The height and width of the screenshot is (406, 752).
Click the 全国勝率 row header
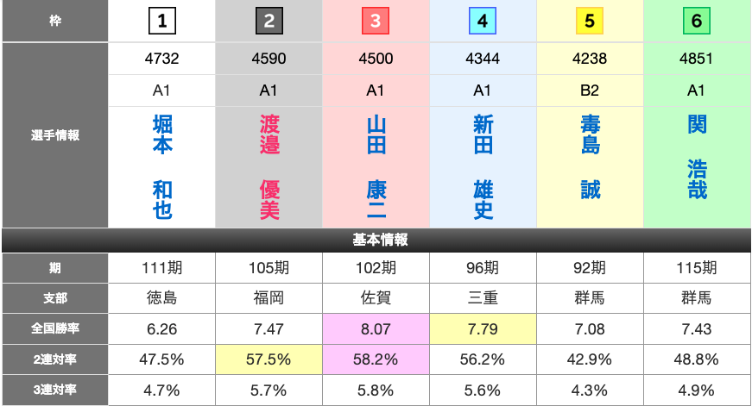pyautogui.click(x=54, y=328)
